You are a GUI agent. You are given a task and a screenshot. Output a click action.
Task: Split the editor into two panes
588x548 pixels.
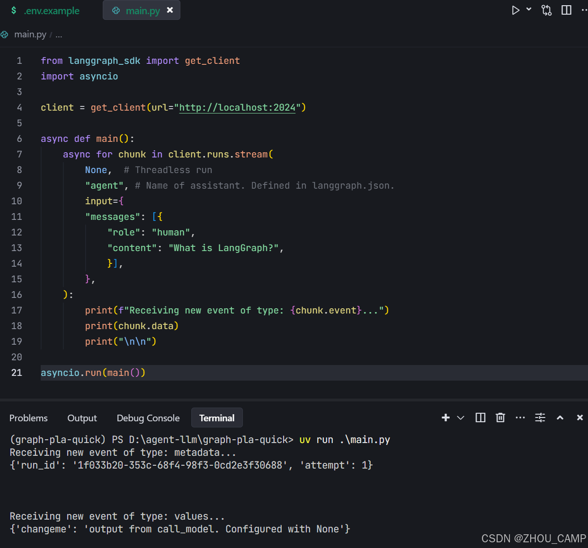click(566, 10)
